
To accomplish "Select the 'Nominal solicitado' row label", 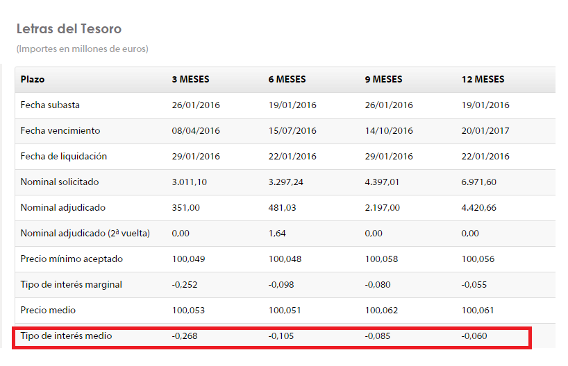I will tap(60, 182).
